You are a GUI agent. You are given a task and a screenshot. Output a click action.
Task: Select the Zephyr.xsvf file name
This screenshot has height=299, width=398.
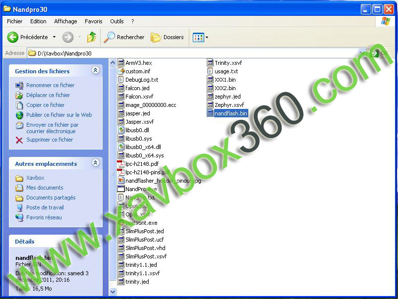(x=229, y=105)
